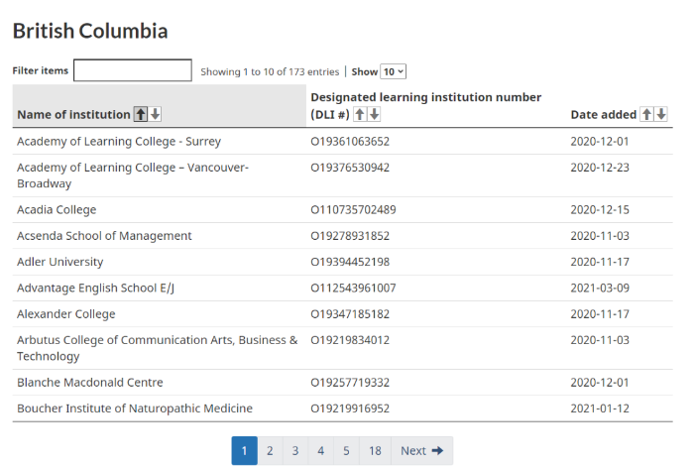Click the Date added column header
This screenshot has width=693, height=466.
[604, 115]
